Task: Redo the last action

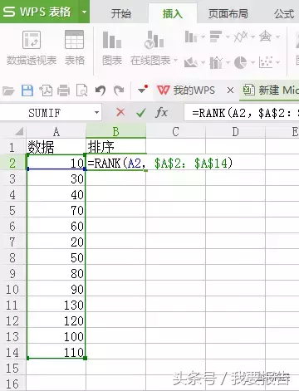Action: click(x=119, y=90)
